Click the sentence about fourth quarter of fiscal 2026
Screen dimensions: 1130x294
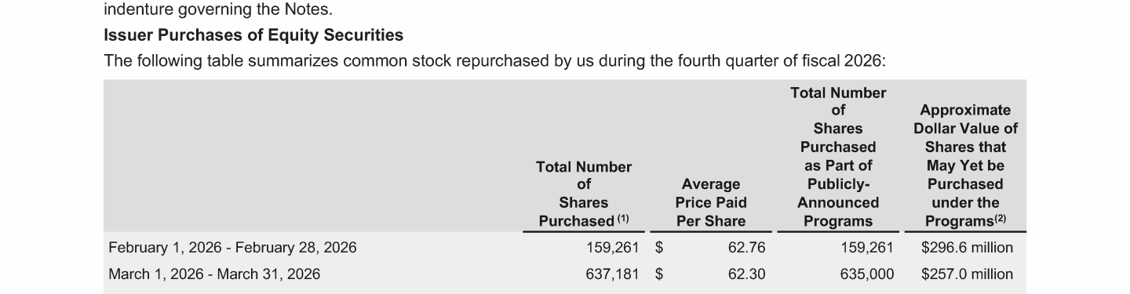click(x=494, y=61)
